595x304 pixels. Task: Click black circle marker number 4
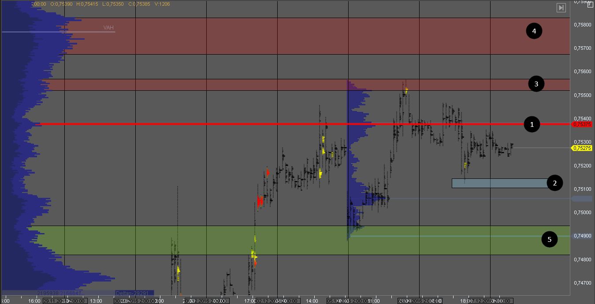pyautogui.click(x=534, y=31)
